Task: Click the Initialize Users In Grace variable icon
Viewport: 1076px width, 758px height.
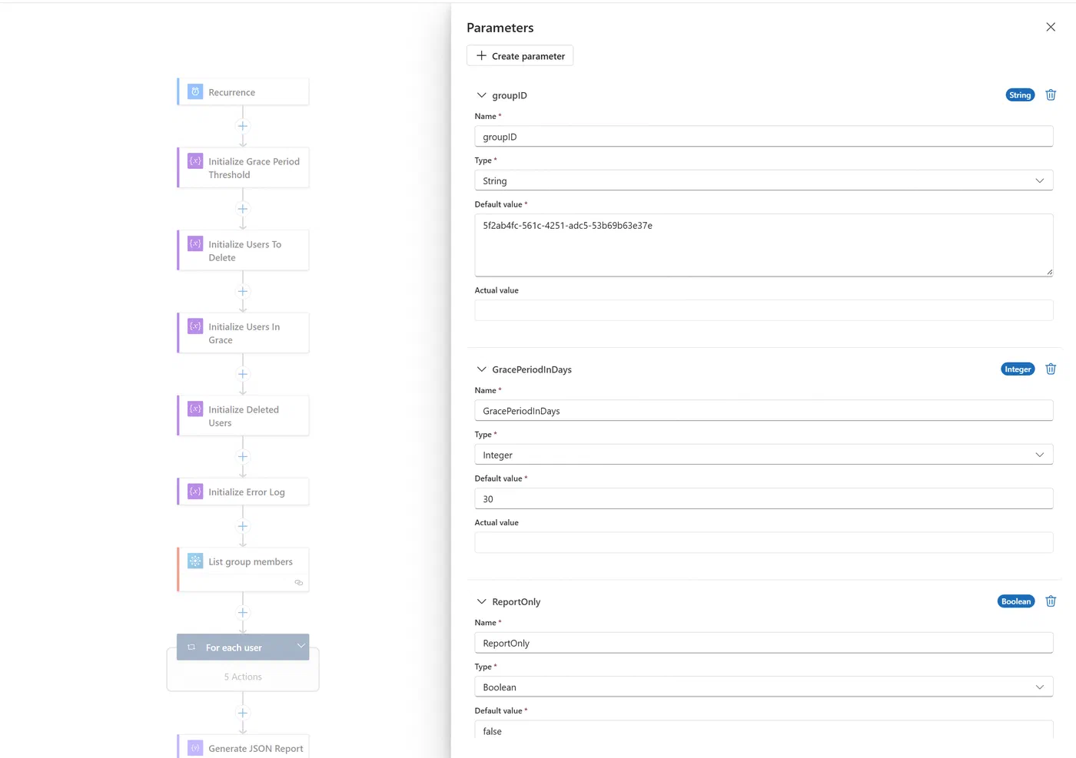Action: pyautogui.click(x=195, y=326)
